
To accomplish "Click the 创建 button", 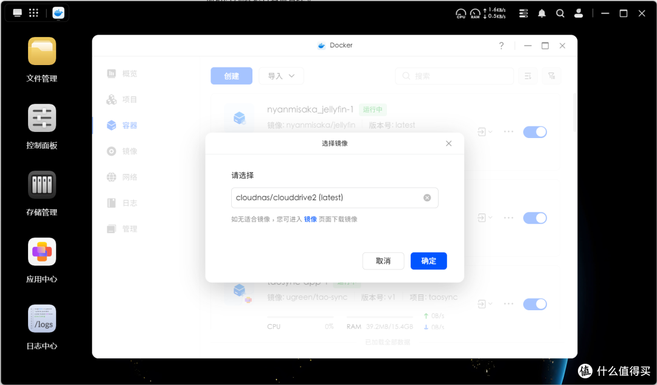I will point(231,76).
